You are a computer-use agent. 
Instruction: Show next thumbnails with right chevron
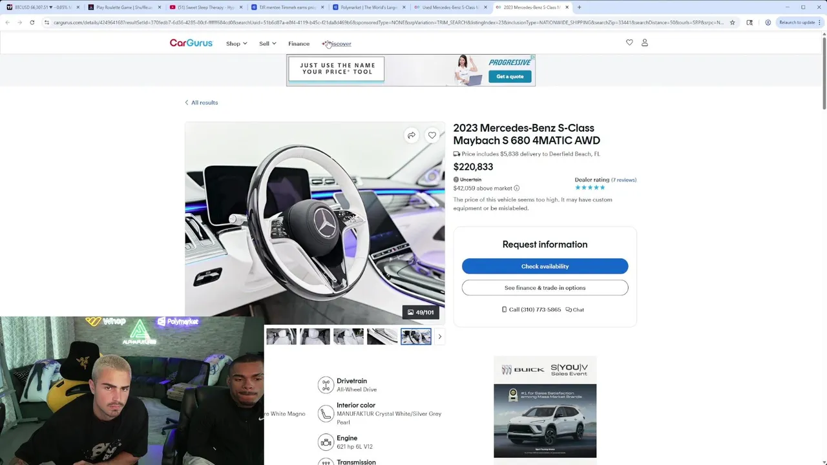click(439, 336)
